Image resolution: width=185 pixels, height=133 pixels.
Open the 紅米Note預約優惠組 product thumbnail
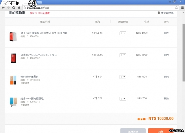tap(13, 102)
